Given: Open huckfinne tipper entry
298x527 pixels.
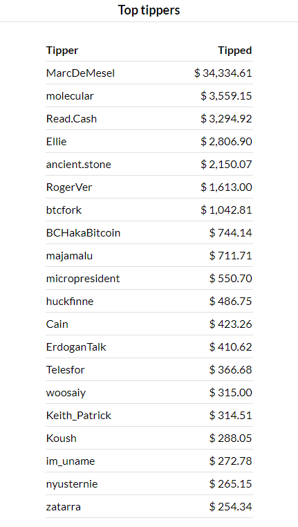Looking at the screenshot, I should [x=70, y=301].
